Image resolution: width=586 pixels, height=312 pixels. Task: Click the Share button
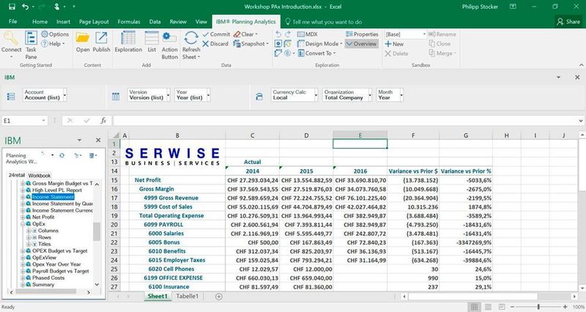pyautogui.click(x=568, y=22)
